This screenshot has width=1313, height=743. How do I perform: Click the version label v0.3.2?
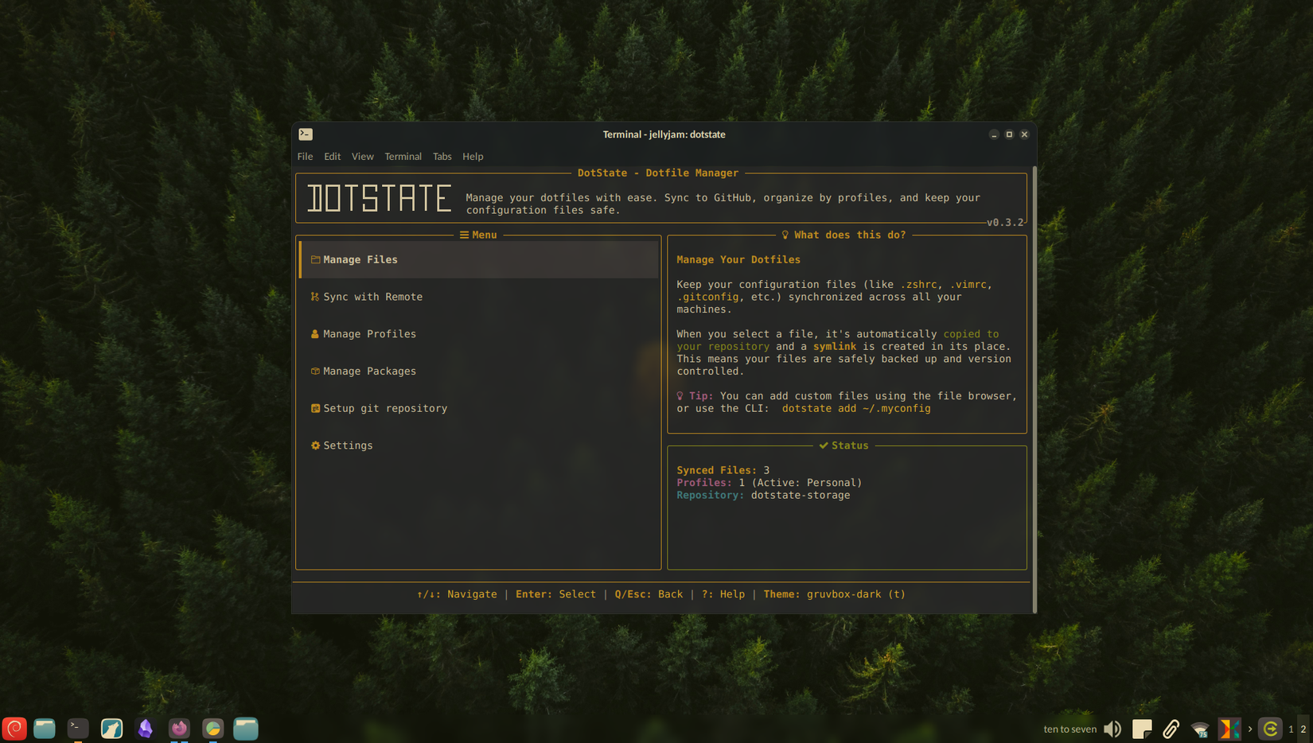(x=1005, y=223)
